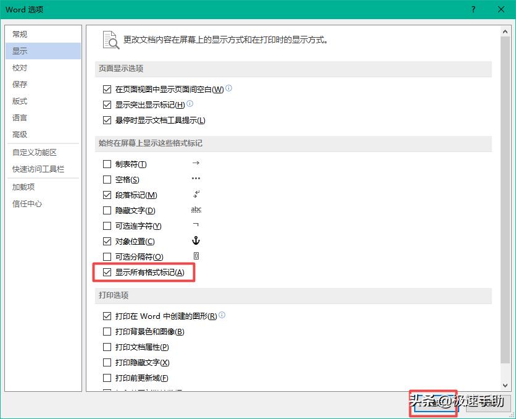
Task: Click the optional separator icon beside 可选分隔符
Action: point(196,256)
